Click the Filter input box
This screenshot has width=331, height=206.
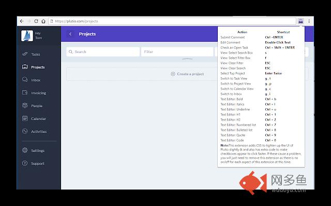(x=177, y=51)
